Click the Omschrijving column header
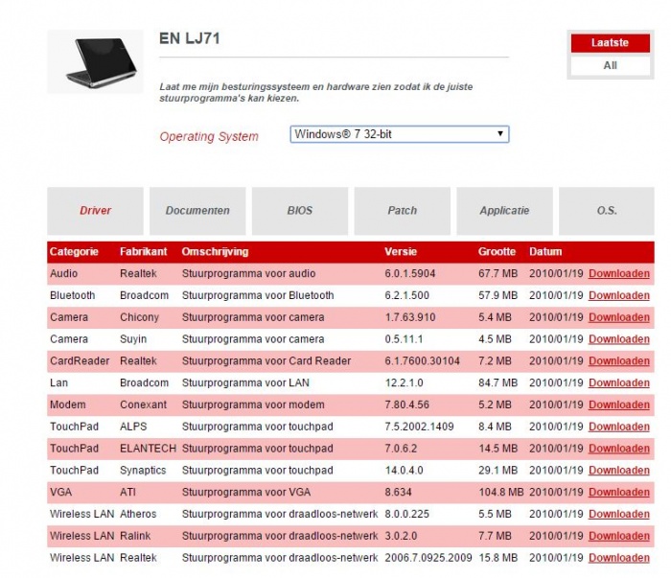This screenshot has width=671, height=578. [x=215, y=251]
